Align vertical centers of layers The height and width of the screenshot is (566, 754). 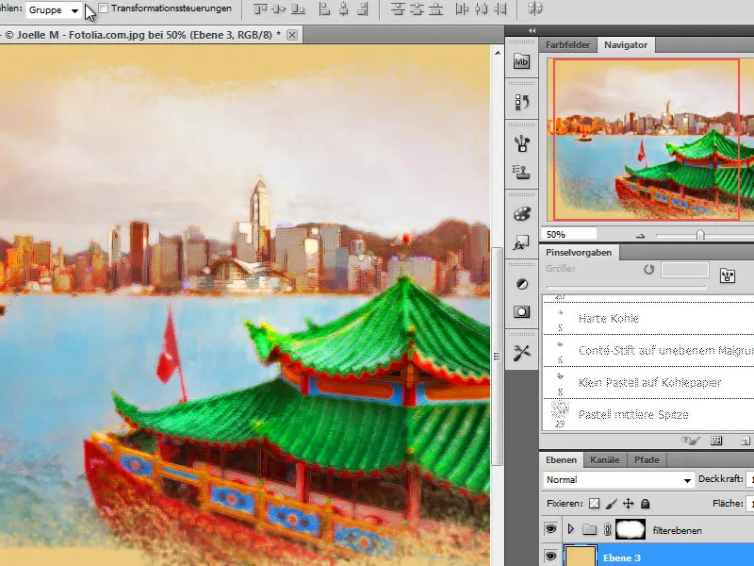[279, 8]
